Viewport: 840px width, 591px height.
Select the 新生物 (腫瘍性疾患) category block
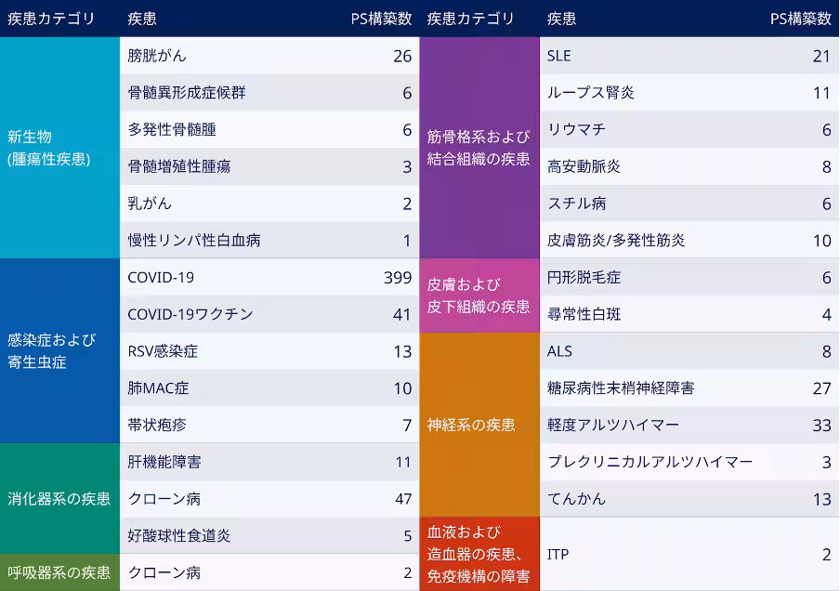(59, 148)
